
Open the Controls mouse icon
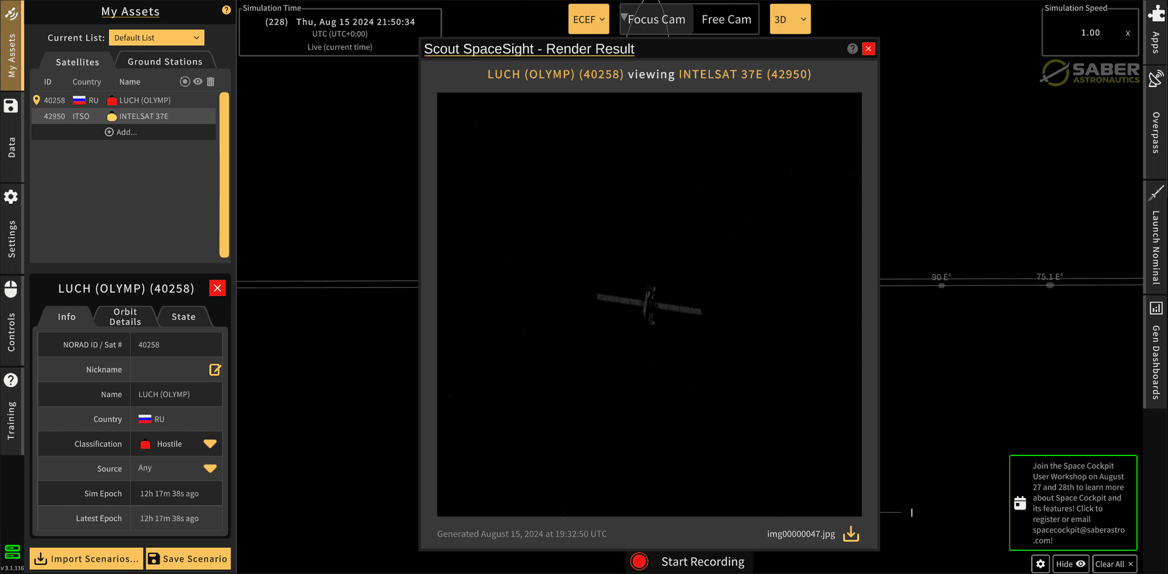[x=11, y=288]
